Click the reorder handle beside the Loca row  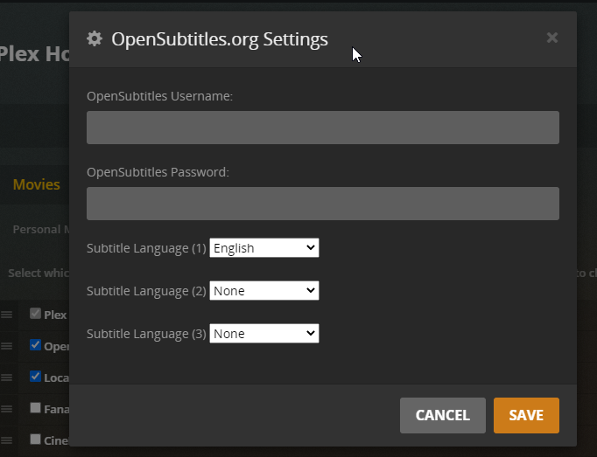coord(6,377)
